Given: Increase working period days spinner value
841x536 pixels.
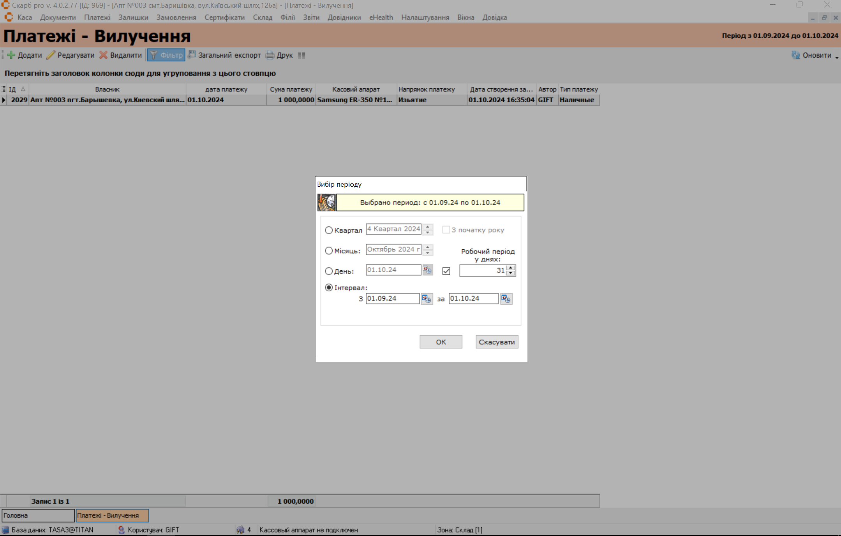Looking at the screenshot, I should (x=511, y=268).
